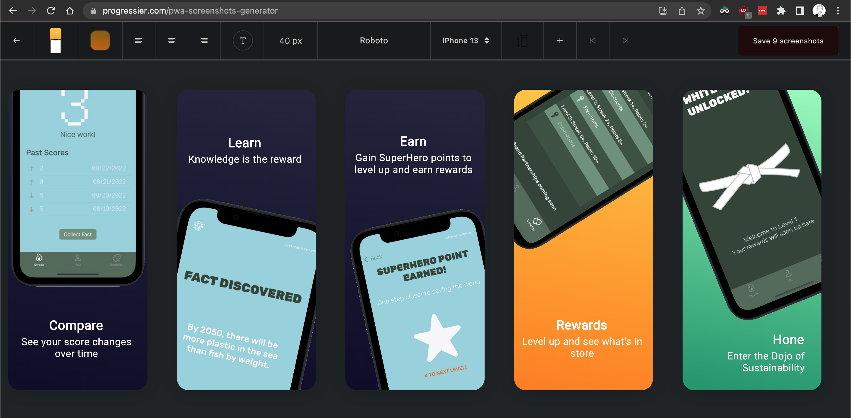
Task: Click the browser bookmark star icon
Action: 701,11
